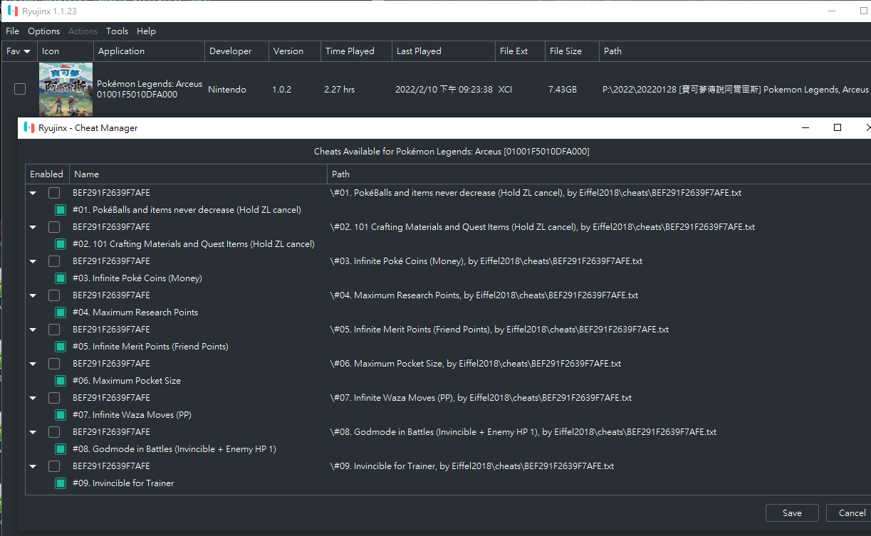Click Cheats Available for Pokémon Legends heading
Image resolution: width=871 pixels, height=536 pixels.
click(x=452, y=152)
